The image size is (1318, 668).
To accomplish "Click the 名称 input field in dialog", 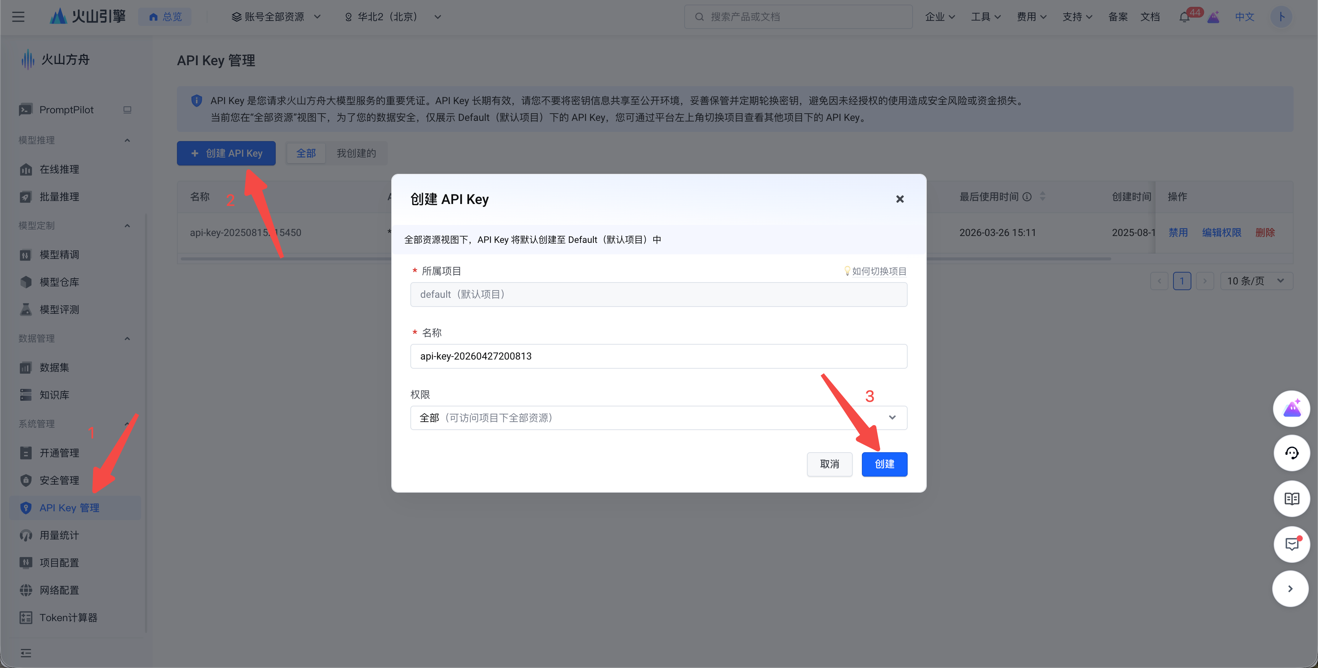I will pyautogui.click(x=659, y=356).
